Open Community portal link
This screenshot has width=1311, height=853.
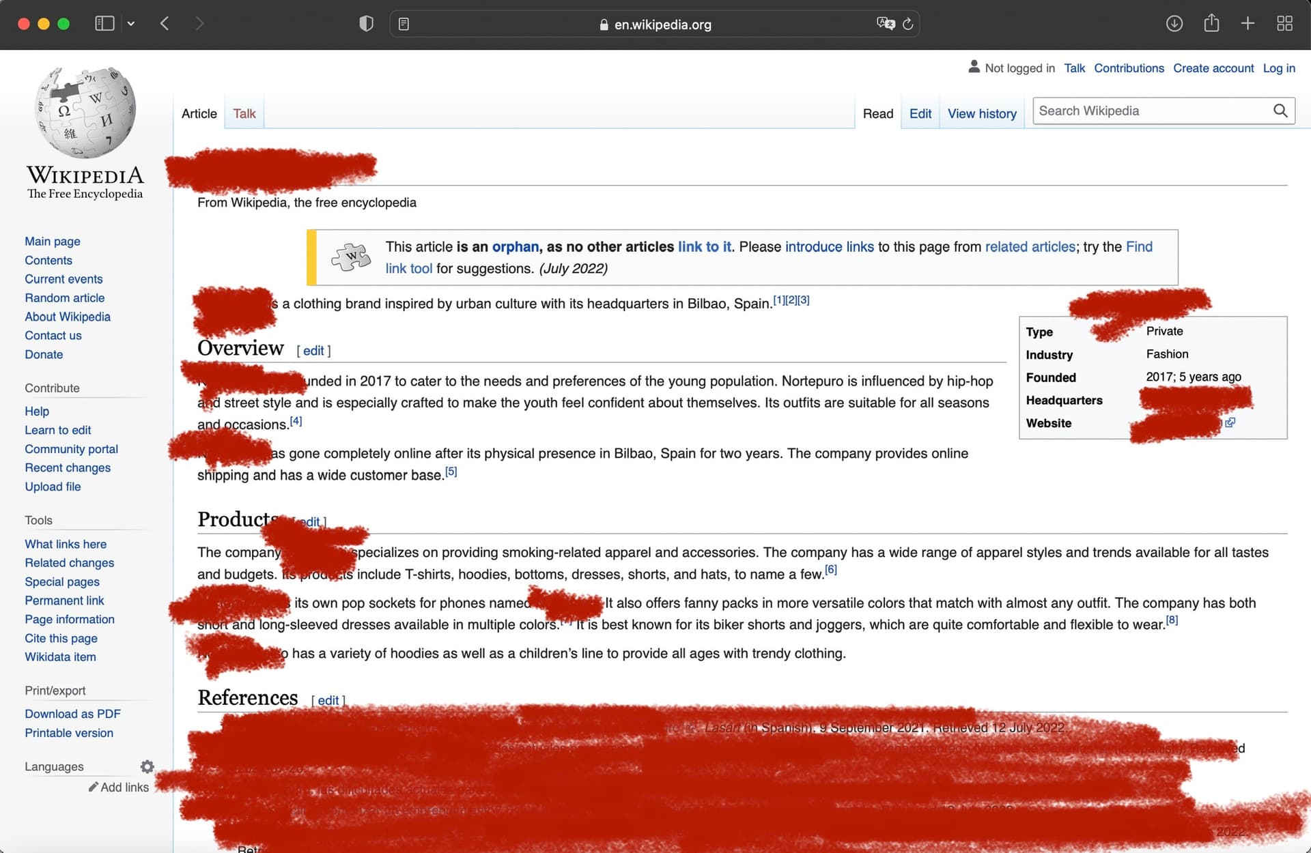click(x=72, y=449)
